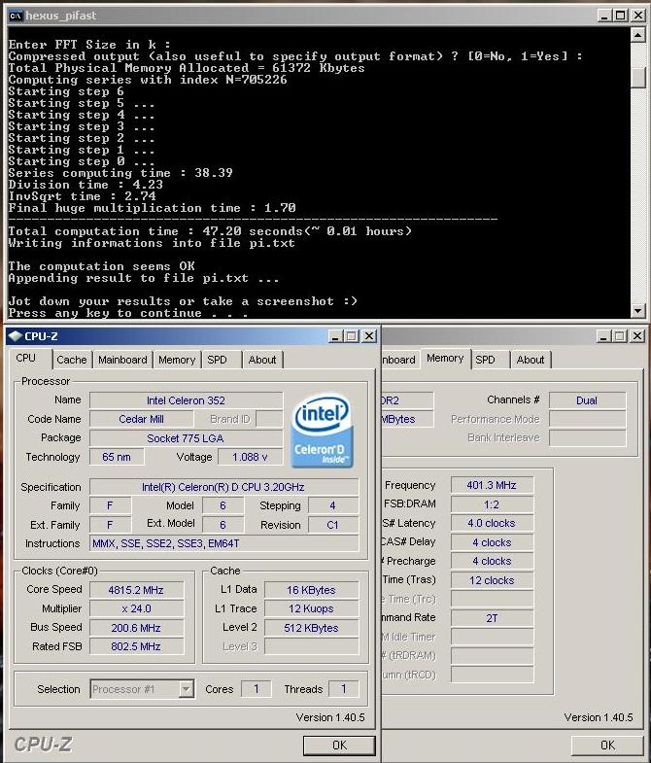The width and height of the screenshot is (651, 763).
Task: Close the rear CPU-Z Memory window
Action: coord(637,335)
